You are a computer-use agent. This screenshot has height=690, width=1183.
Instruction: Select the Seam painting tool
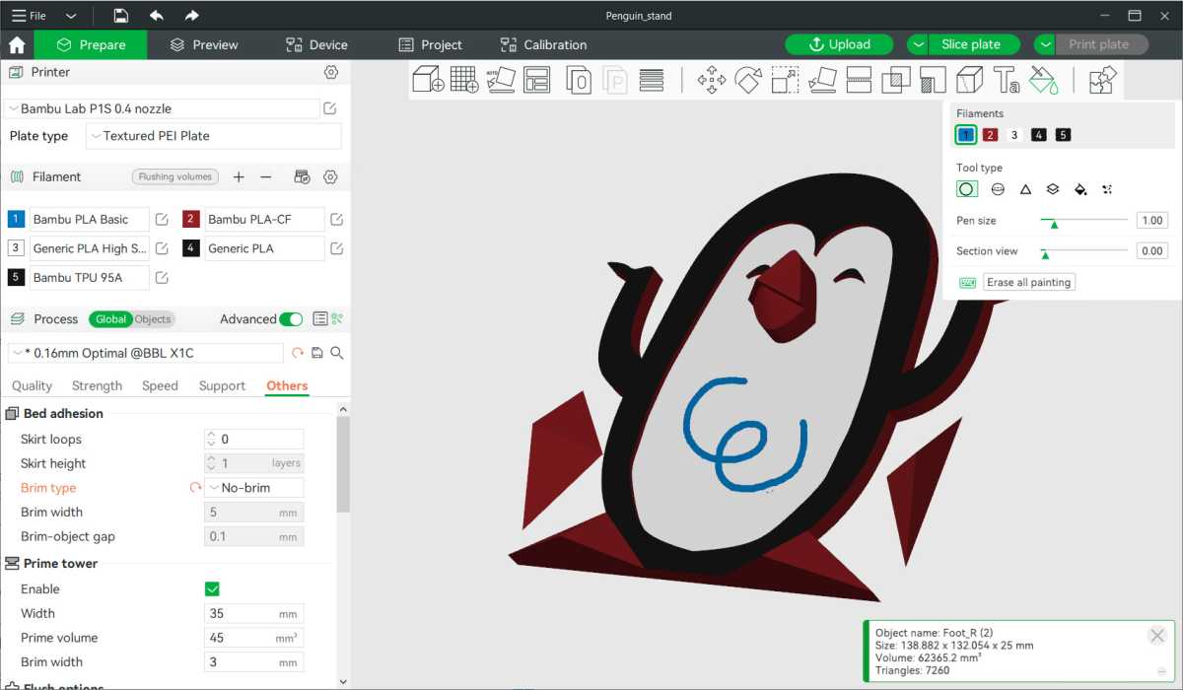969,80
